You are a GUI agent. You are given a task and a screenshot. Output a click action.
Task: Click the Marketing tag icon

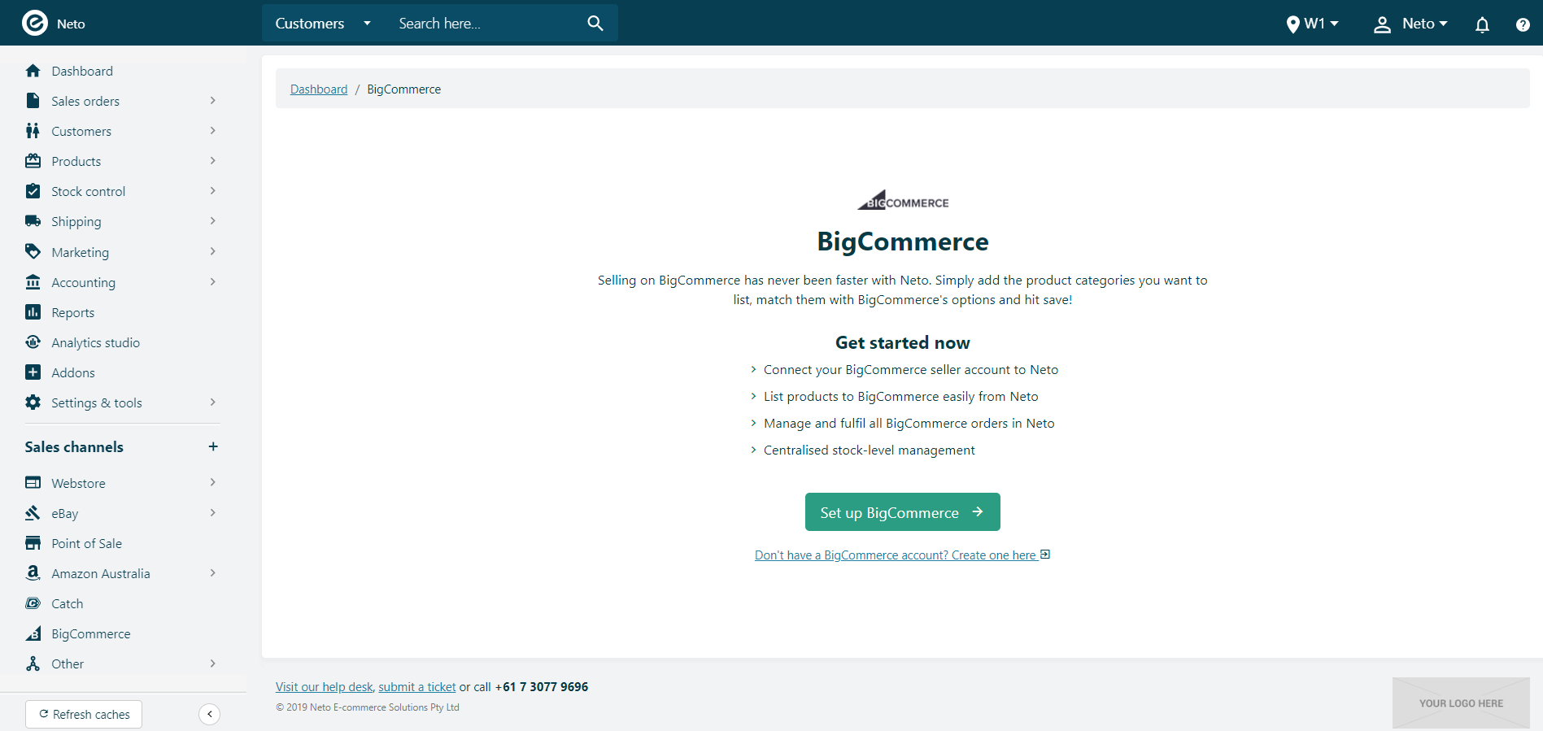33,251
